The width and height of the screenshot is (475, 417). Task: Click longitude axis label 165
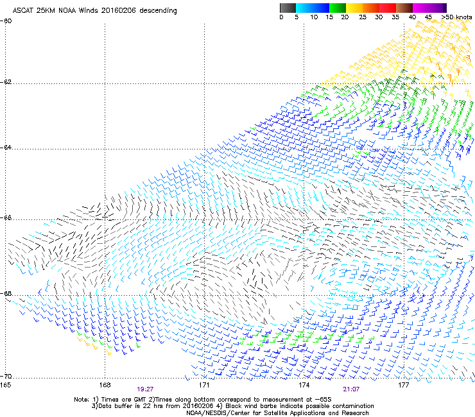(x=5, y=385)
